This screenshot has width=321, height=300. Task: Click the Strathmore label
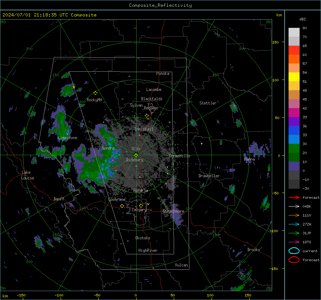tap(173, 211)
